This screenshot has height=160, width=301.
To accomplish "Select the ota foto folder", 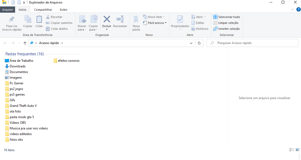I will click(x=13, y=111).
